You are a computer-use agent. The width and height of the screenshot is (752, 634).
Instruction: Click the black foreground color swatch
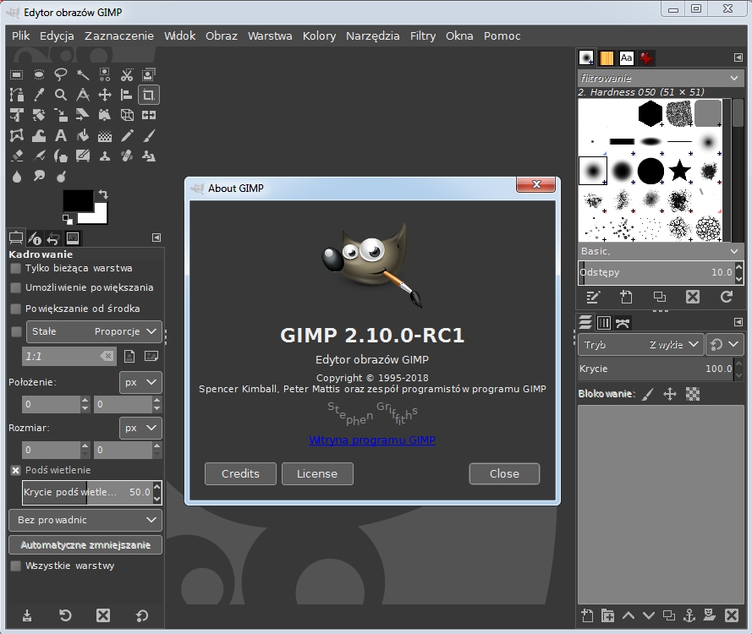pos(77,201)
